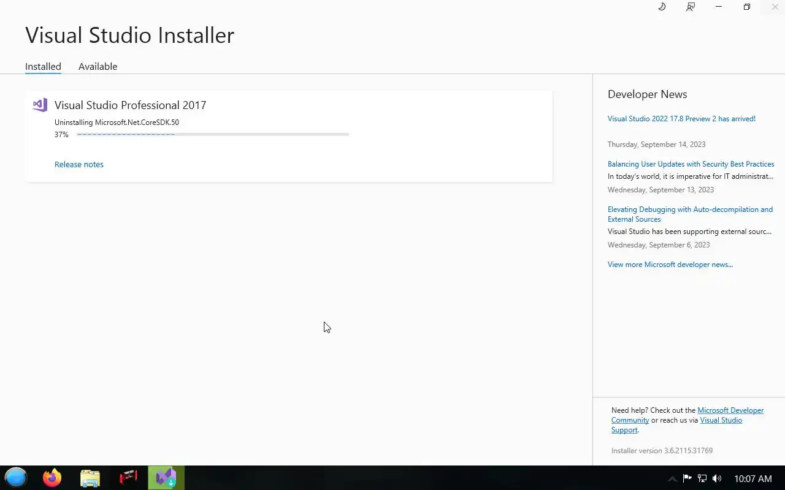The height and width of the screenshot is (490, 785).
Task: Toggle the dark theme moon icon
Action: coord(662,7)
